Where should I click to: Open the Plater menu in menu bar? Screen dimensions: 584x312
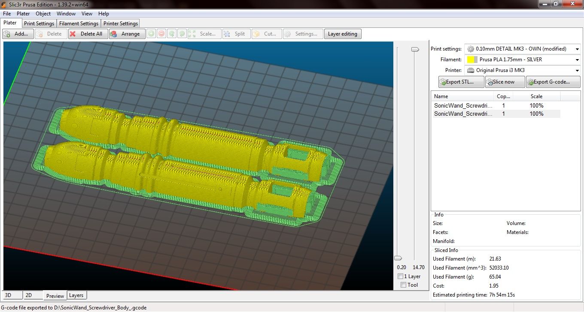click(x=23, y=14)
